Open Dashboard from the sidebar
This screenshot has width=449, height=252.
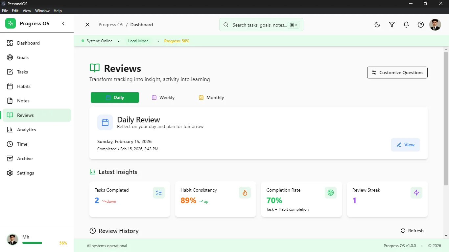(x=37, y=43)
